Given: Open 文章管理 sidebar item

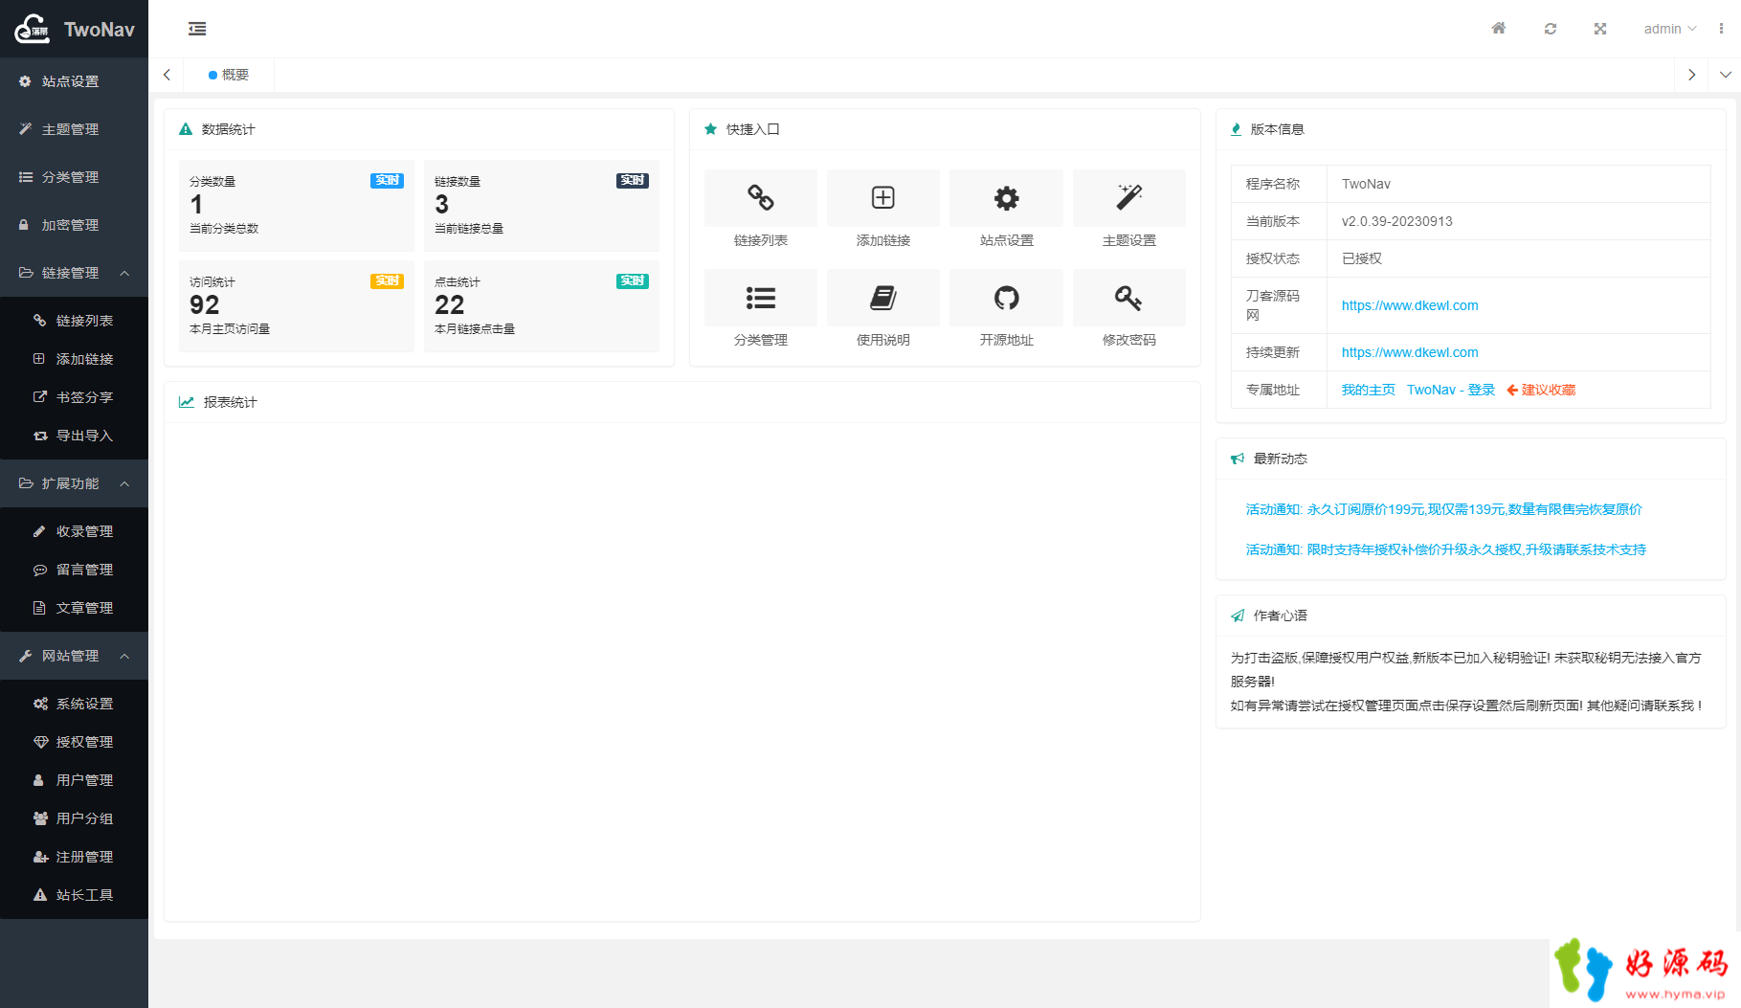Looking at the screenshot, I should click(74, 608).
